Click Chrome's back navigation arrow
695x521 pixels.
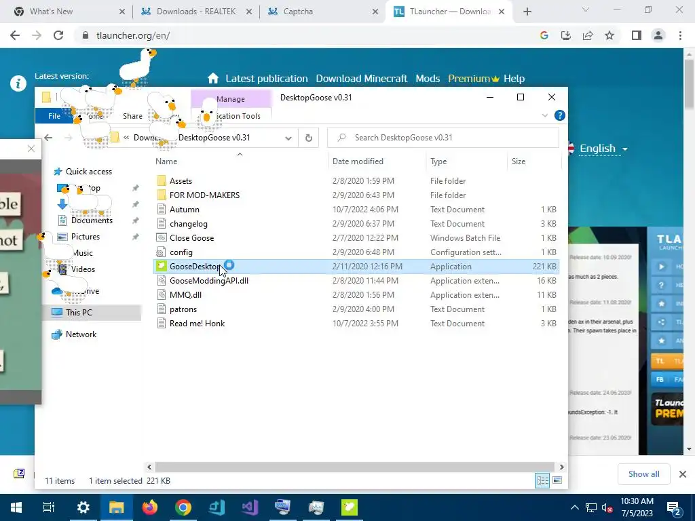[x=15, y=35]
